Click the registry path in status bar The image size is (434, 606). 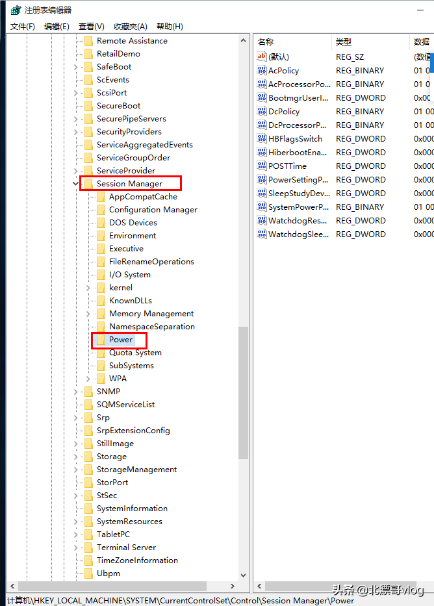coord(181,600)
